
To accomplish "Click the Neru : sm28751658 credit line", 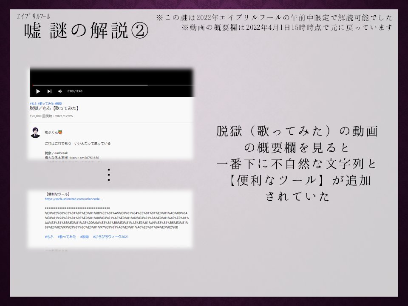I will 72,158.
